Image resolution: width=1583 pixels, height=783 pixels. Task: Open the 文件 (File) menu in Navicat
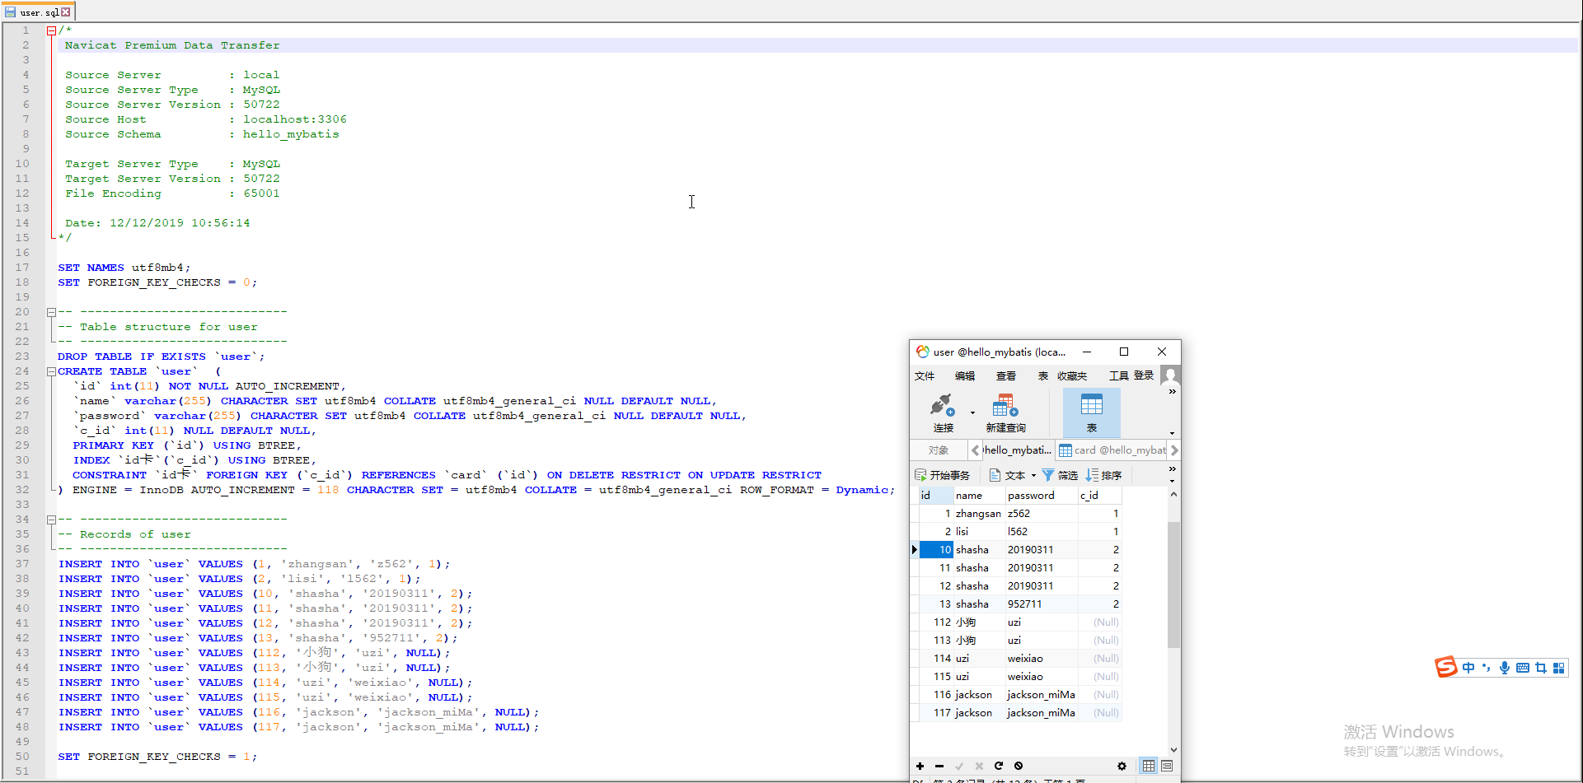click(x=925, y=375)
